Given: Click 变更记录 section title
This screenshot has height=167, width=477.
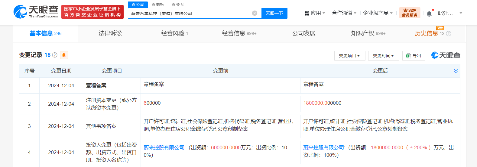Looking at the screenshot, I should click(31, 55).
